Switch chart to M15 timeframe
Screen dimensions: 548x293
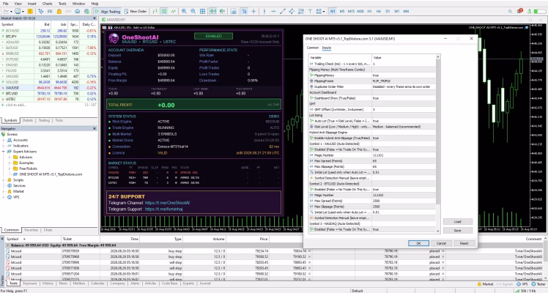coord(351,11)
